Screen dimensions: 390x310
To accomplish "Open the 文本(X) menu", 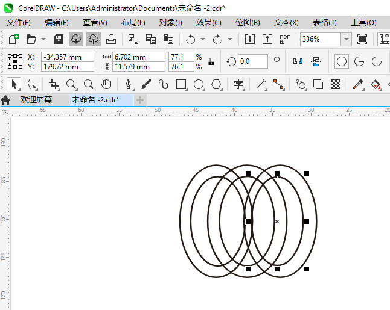I will pos(286,23).
